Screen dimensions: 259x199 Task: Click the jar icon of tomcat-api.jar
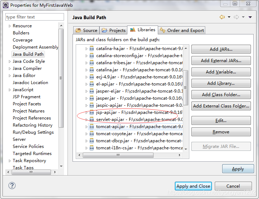click(92, 127)
